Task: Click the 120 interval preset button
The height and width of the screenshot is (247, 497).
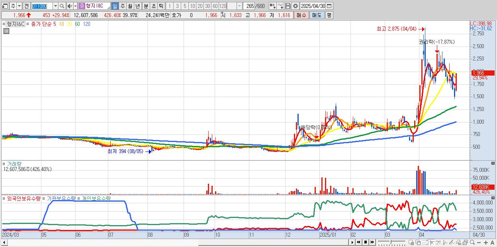Action: pos(223,6)
